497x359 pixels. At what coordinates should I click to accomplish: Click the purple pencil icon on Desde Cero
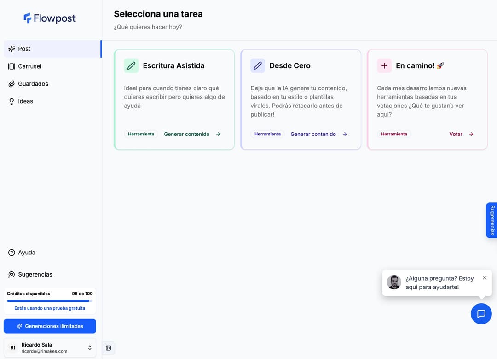tap(258, 65)
